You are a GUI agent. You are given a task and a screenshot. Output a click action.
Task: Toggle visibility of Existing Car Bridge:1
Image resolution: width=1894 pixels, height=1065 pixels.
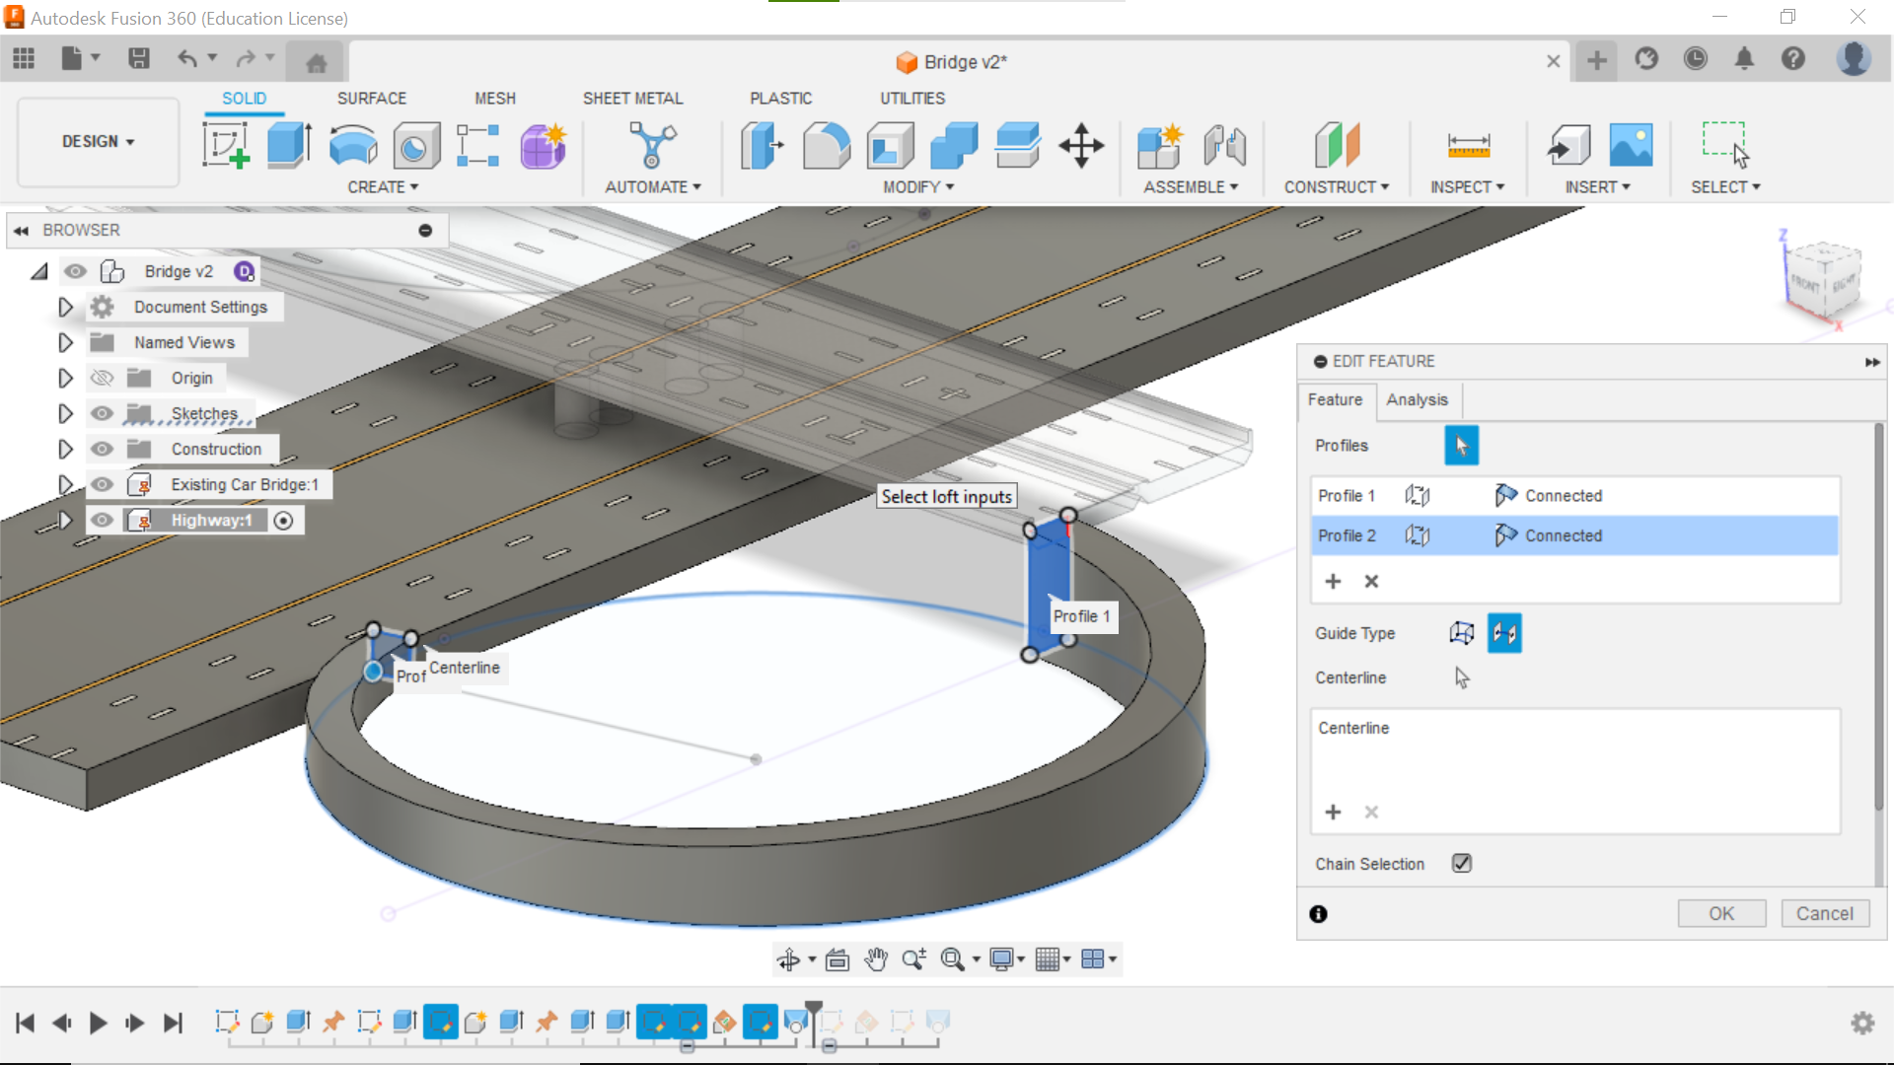(x=102, y=484)
